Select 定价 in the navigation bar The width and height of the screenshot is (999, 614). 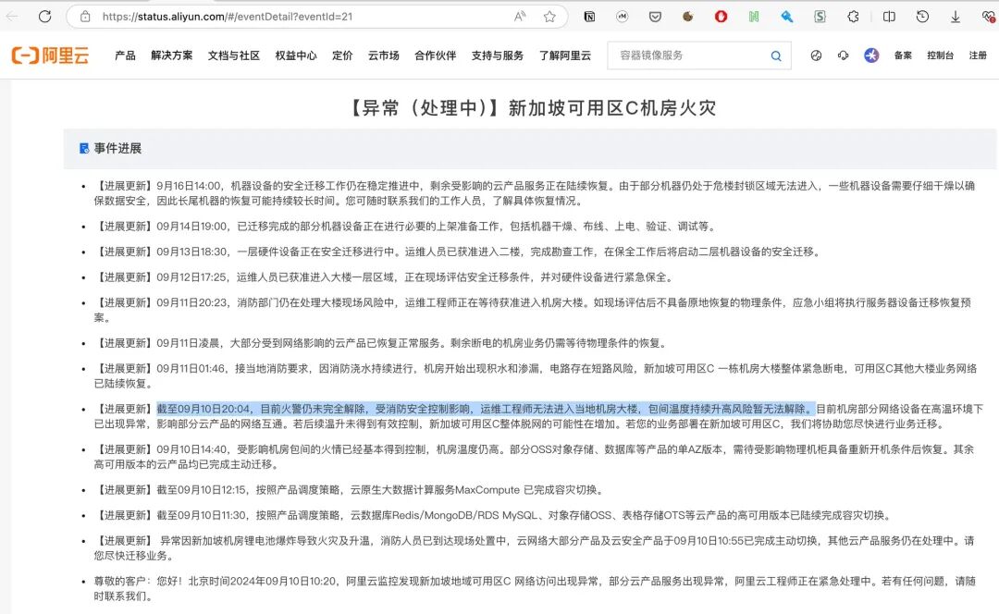[x=342, y=55]
